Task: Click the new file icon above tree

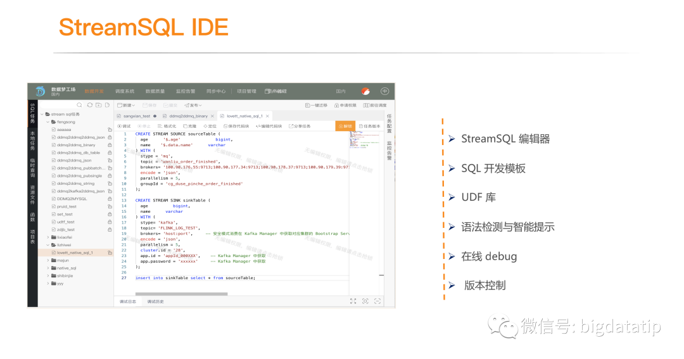Action: coord(107,105)
